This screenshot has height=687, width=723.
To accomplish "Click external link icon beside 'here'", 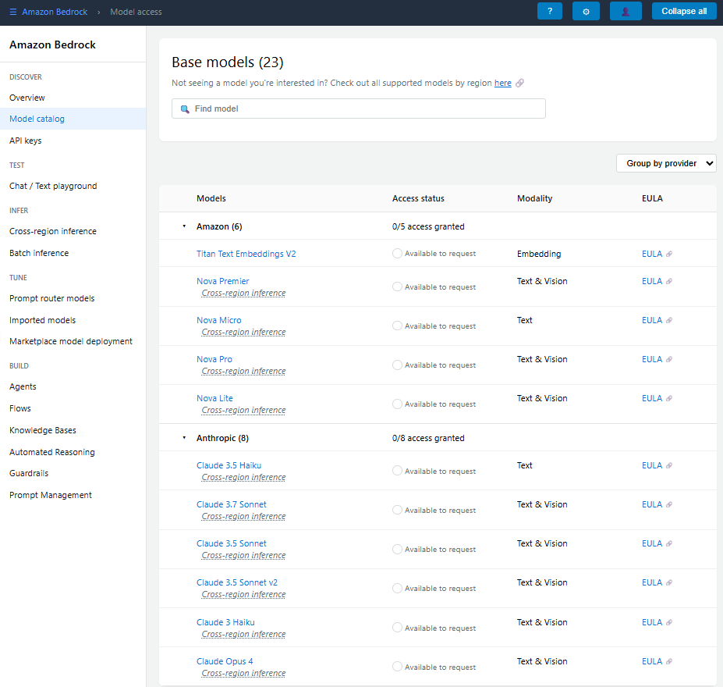I will tap(519, 83).
